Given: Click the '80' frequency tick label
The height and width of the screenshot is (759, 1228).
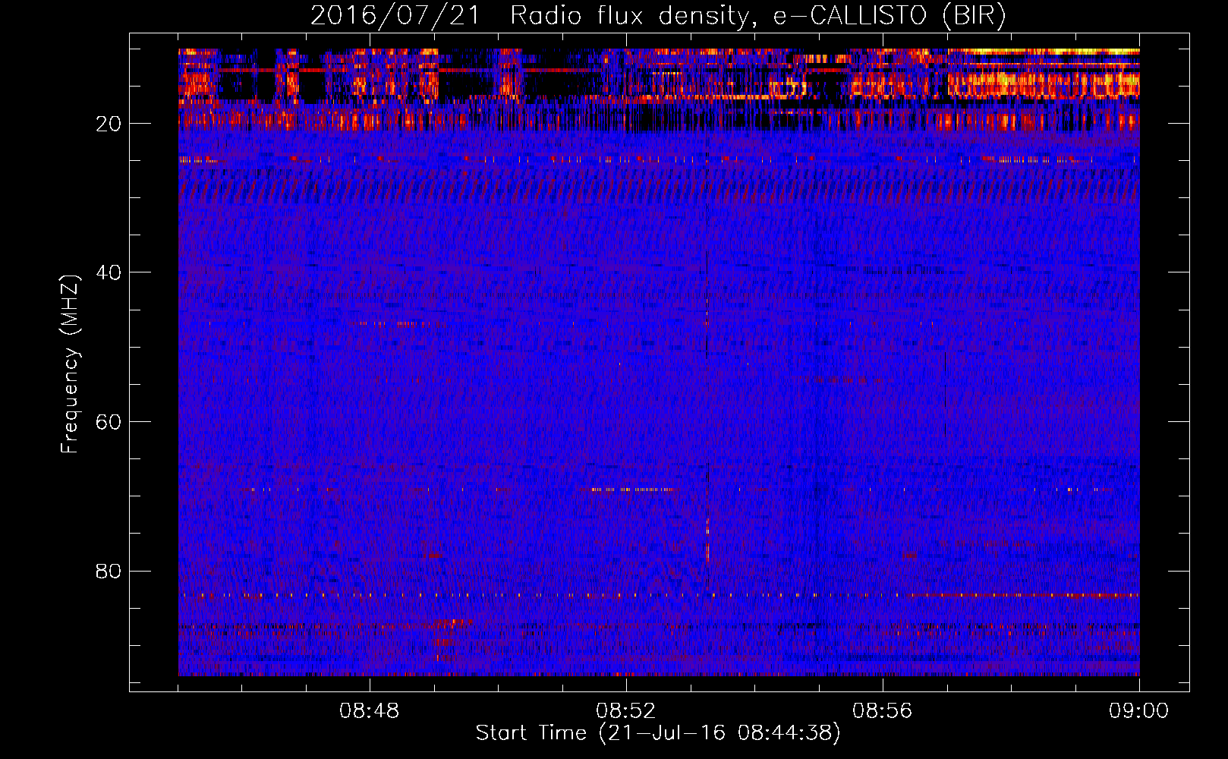Looking at the screenshot, I should coord(109,571).
